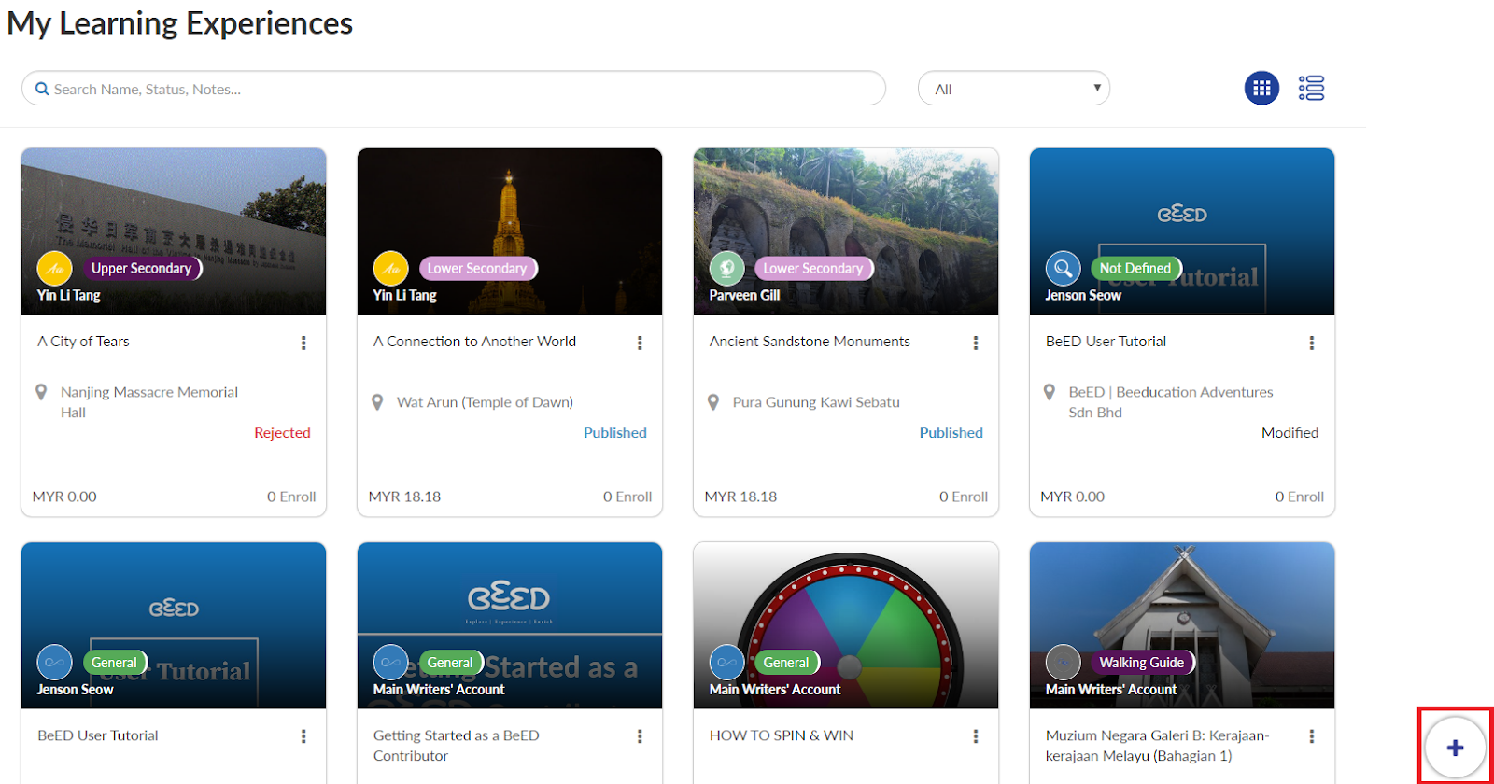The height and width of the screenshot is (784, 1494).
Task: Click the A City of Tears title
Action: pyautogui.click(x=83, y=342)
